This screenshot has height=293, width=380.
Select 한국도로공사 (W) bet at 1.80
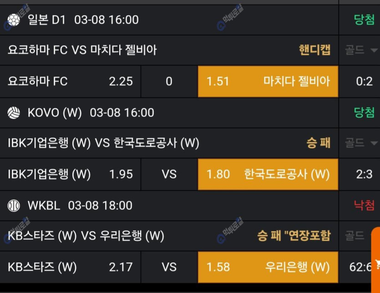pos(268,174)
